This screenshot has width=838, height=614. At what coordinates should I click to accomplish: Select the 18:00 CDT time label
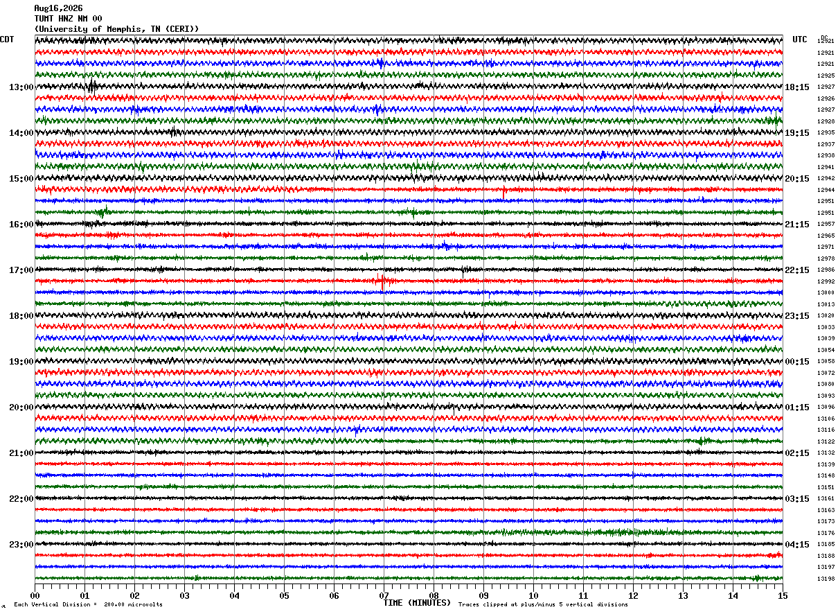(x=21, y=316)
